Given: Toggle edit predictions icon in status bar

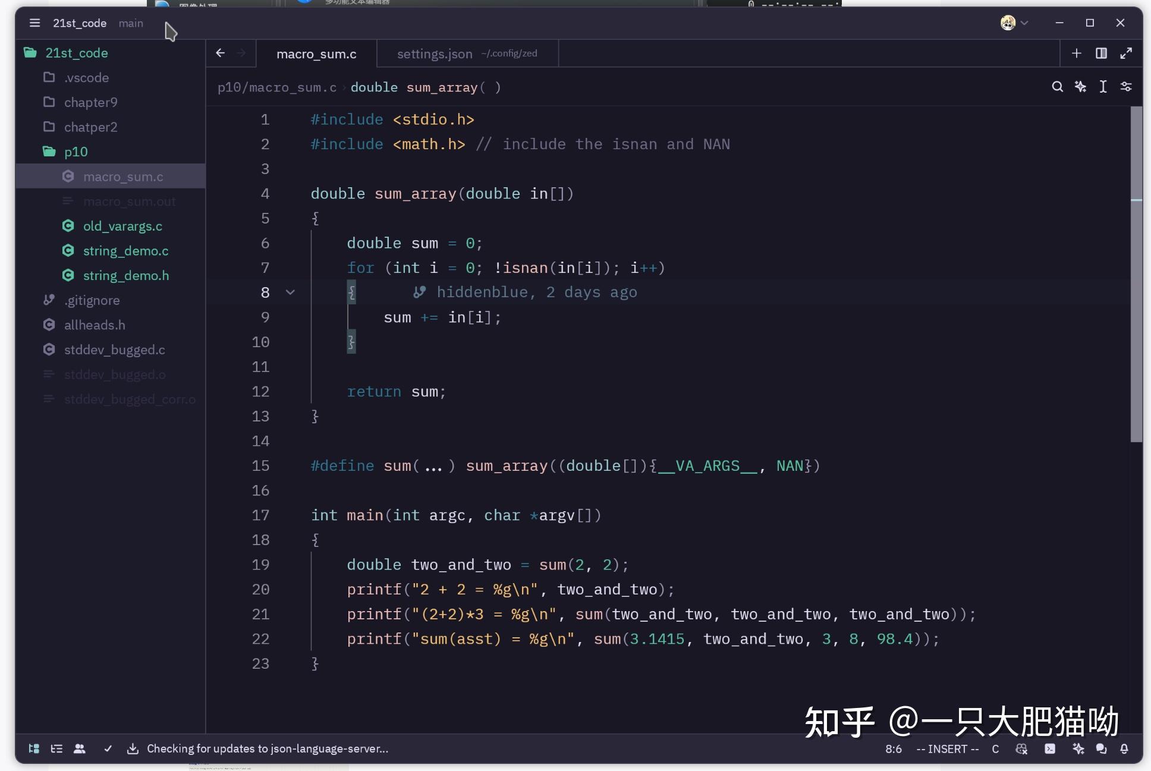Looking at the screenshot, I should tap(1021, 749).
